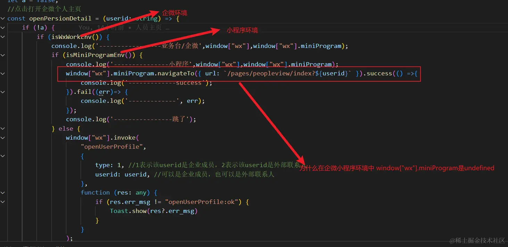Viewport: 508px width, 247px height.
Task: Click the console.log '业务台/企微' line
Action: [x=200, y=46]
